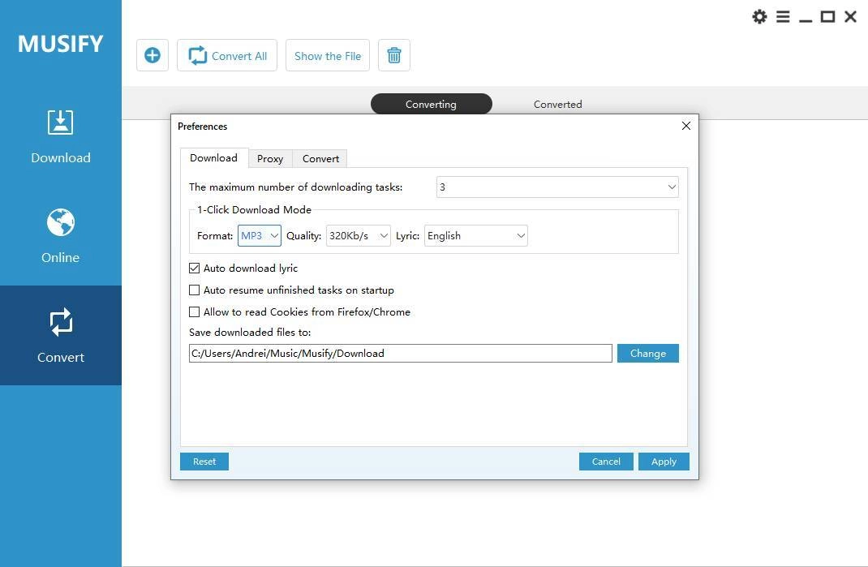Click the trash delete icon
This screenshot has height=567, width=868.
(393, 55)
